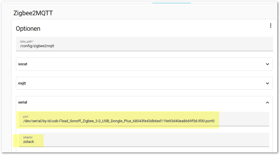This screenshot has width=280, height=155.
Task: Expand the socat section chevron
Action: (267, 64)
